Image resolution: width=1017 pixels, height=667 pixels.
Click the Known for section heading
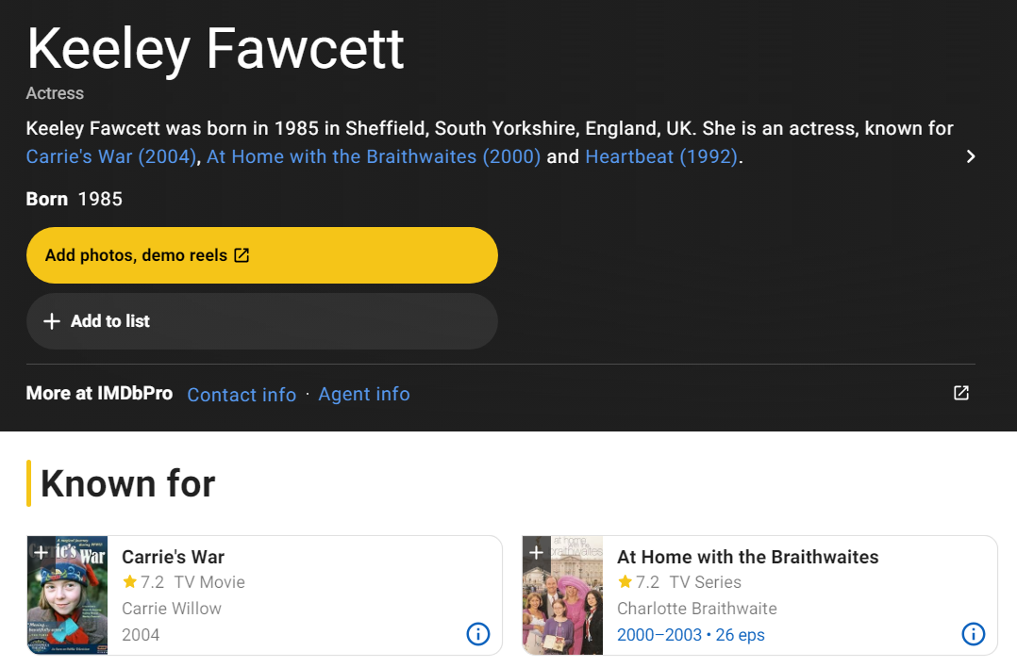point(128,483)
